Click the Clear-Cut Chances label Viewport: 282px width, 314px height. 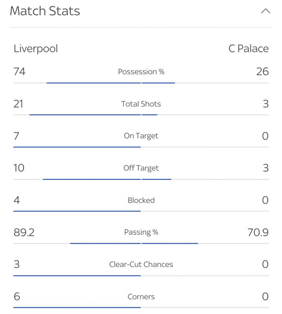(141, 265)
